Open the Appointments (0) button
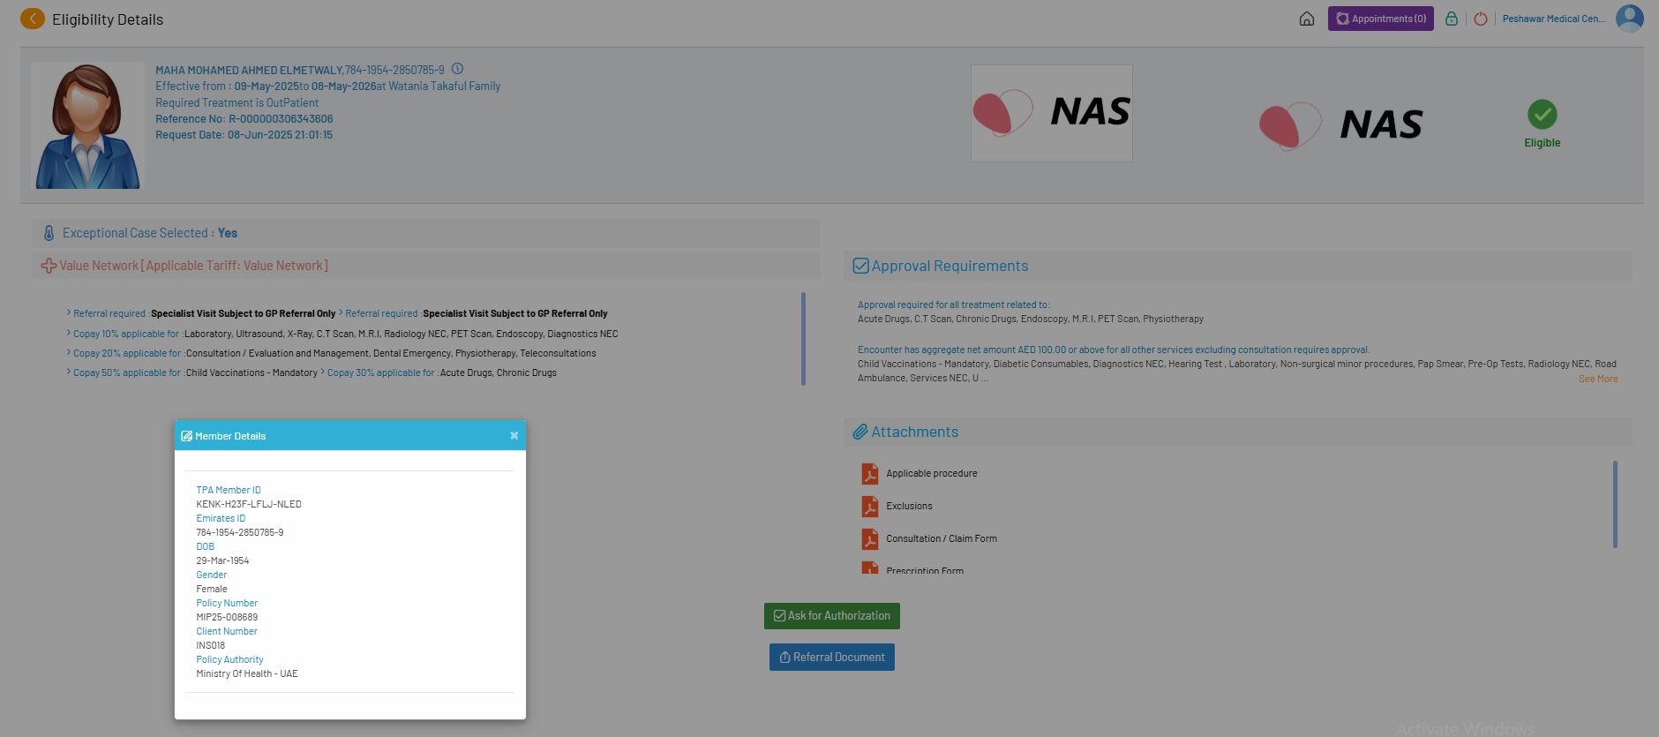This screenshot has width=1659, height=737. coord(1381,19)
